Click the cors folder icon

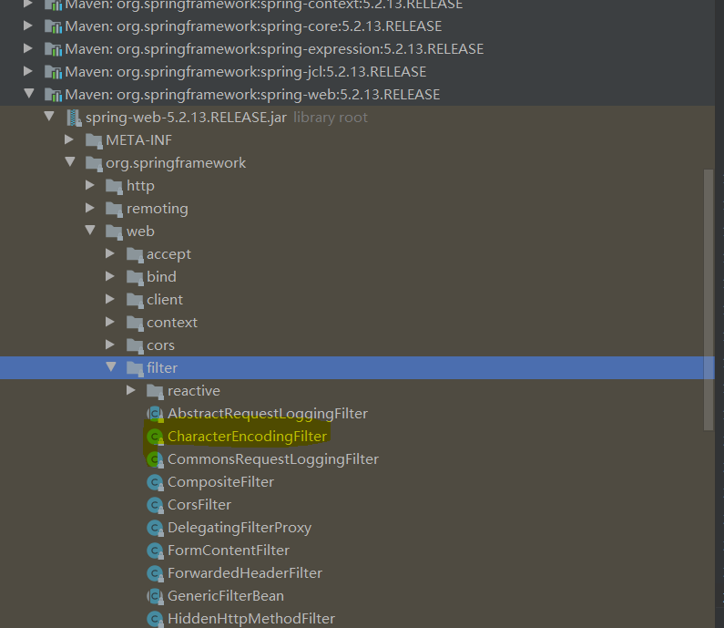coord(135,345)
